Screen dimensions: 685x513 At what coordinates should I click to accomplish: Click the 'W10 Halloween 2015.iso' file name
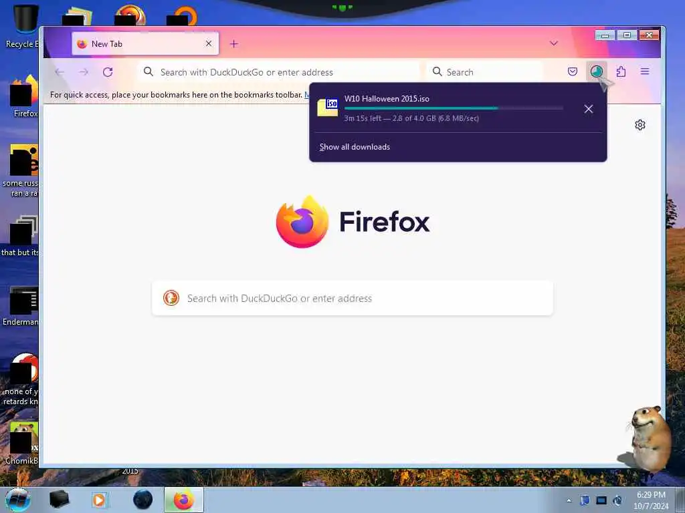pos(387,99)
